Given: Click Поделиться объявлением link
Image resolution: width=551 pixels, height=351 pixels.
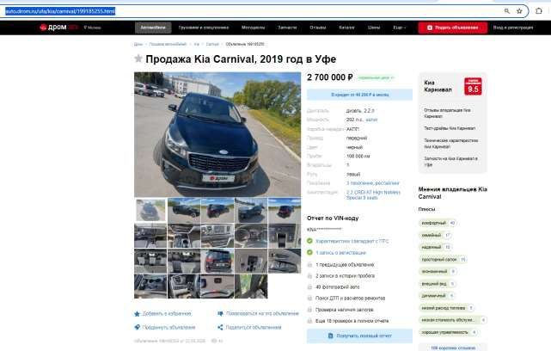Looking at the screenshot, I should 254,328.
